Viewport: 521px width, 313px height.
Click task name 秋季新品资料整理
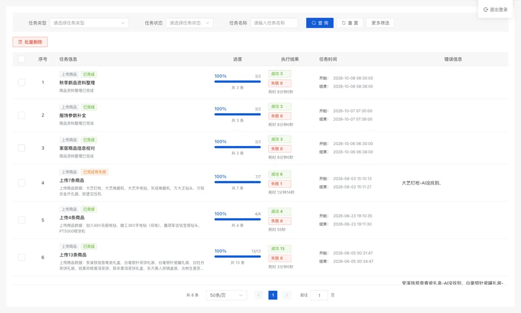77,83
